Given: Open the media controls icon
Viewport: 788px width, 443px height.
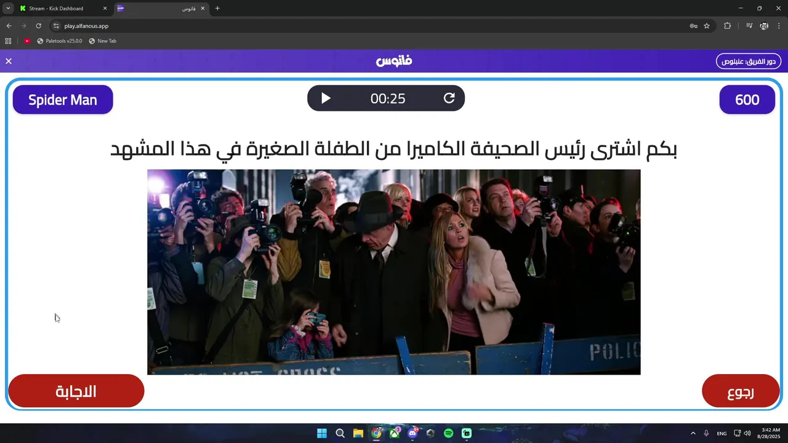Looking at the screenshot, I should (x=749, y=26).
